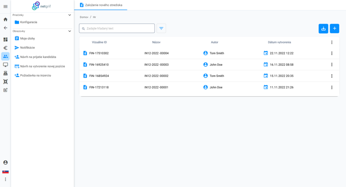Open the stamp icon in rail
346x187 pixels.
click(x=5, y=73)
